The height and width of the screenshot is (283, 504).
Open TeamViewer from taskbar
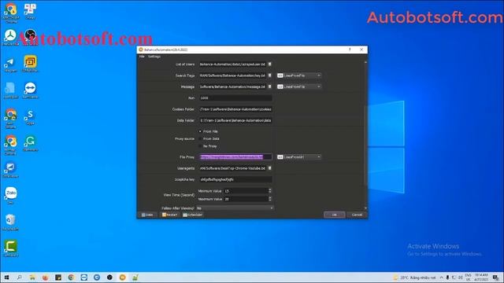pyautogui.click(x=84, y=277)
